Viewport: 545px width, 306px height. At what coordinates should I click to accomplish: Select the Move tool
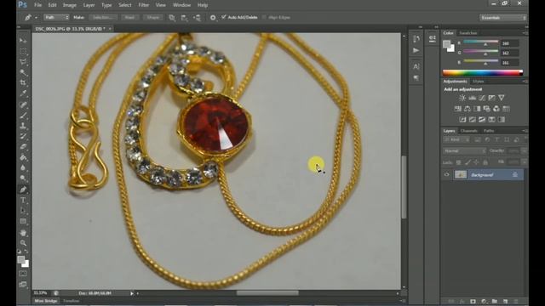point(23,41)
